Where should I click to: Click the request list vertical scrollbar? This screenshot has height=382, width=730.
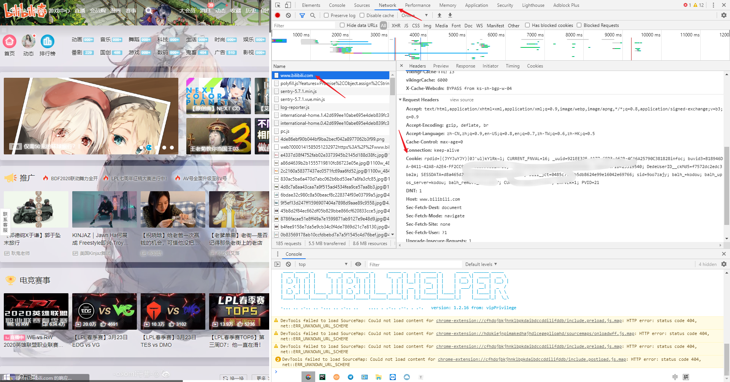point(392,155)
